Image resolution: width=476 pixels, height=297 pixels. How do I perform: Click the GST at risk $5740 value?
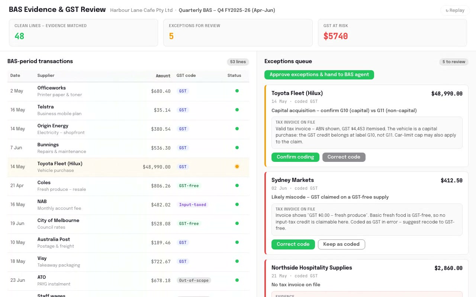pos(335,36)
